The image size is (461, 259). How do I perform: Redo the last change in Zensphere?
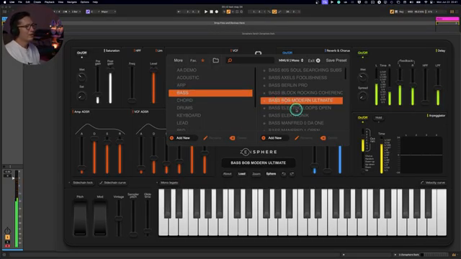point(292,174)
